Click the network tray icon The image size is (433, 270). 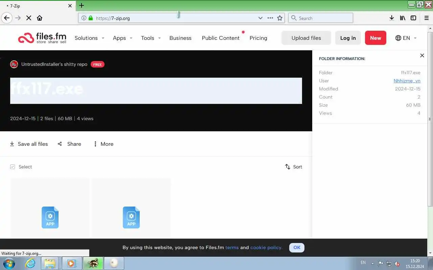[x=389, y=264]
